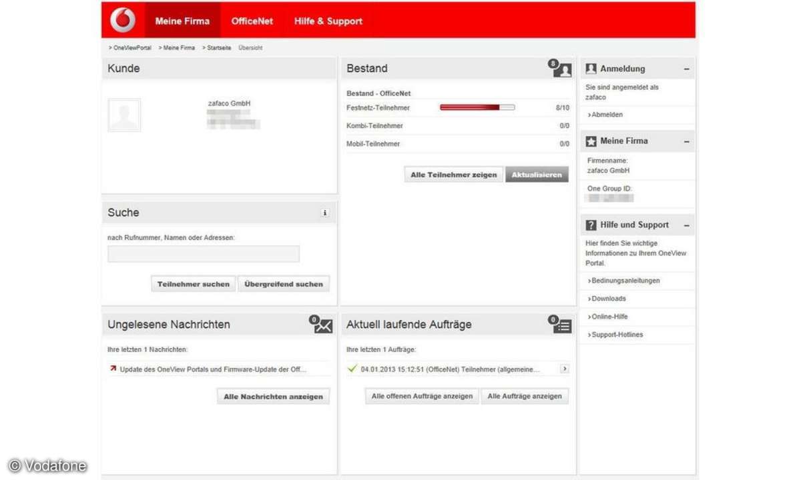The height and width of the screenshot is (480, 801).
Task: Click the red arrow icon beside the update message
Action: click(112, 368)
